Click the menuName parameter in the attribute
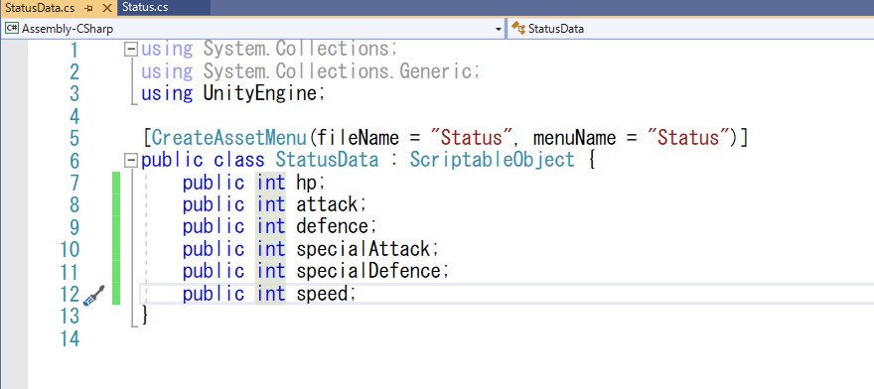The height and width of the screenshot is (389, 874). click(x=574, y=138)
